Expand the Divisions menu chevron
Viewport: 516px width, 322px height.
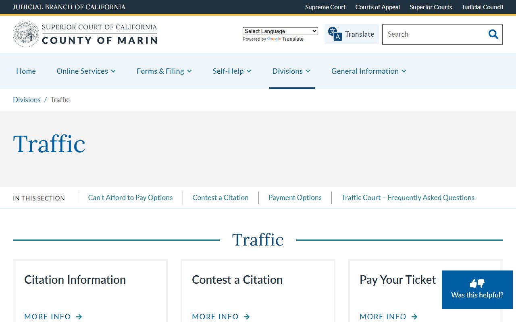coord(308,71)
